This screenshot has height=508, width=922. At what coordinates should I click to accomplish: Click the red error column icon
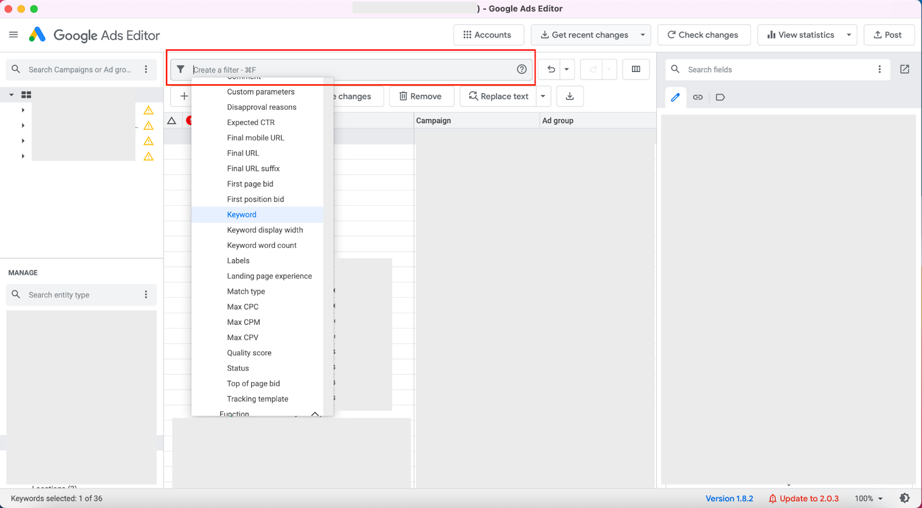tap(188, 120)
